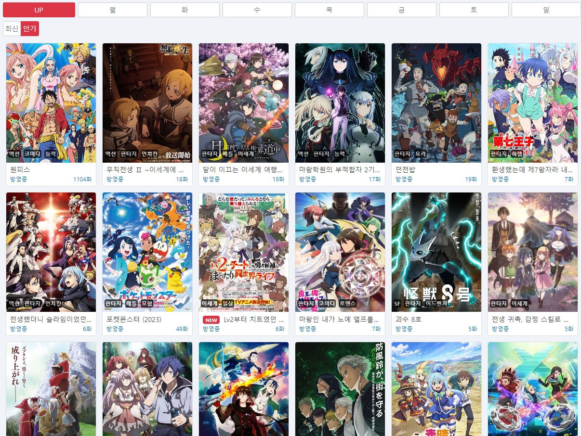
Task: Open the 무직전생 Ⅱ poster thumbnail
Action: [147, 103]
